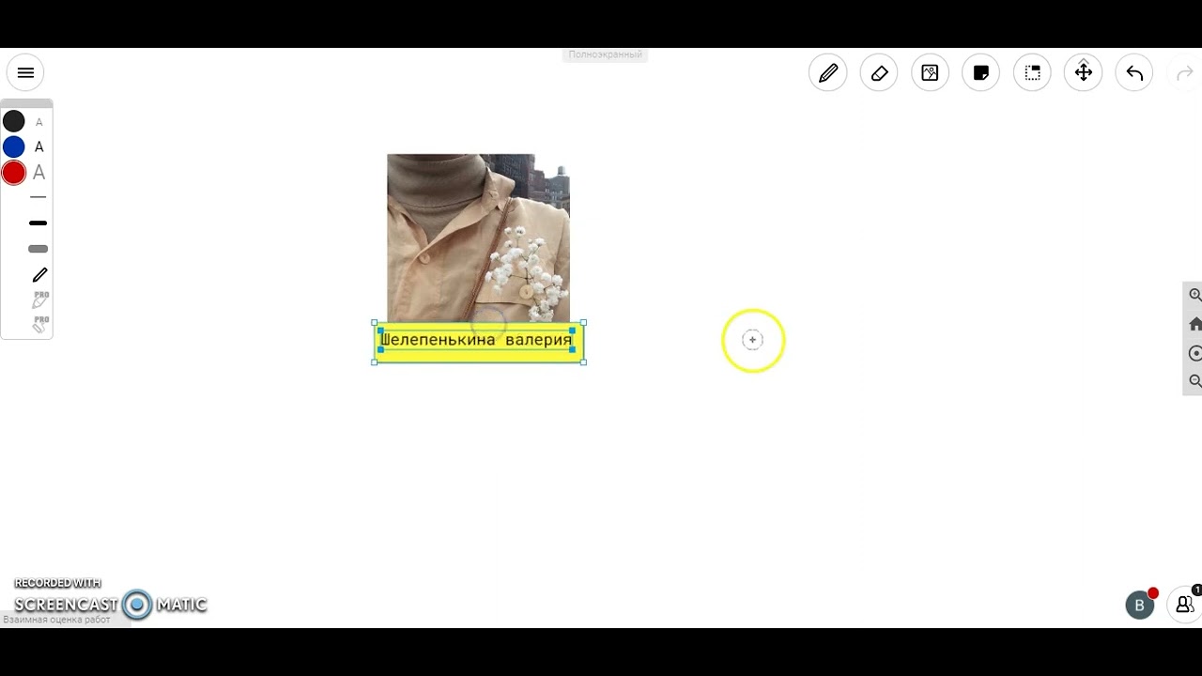Grab the gray handle atop the side tool panel
Image resolution: width=1202 pixels, height=676 pixels.
click(26, 103)
